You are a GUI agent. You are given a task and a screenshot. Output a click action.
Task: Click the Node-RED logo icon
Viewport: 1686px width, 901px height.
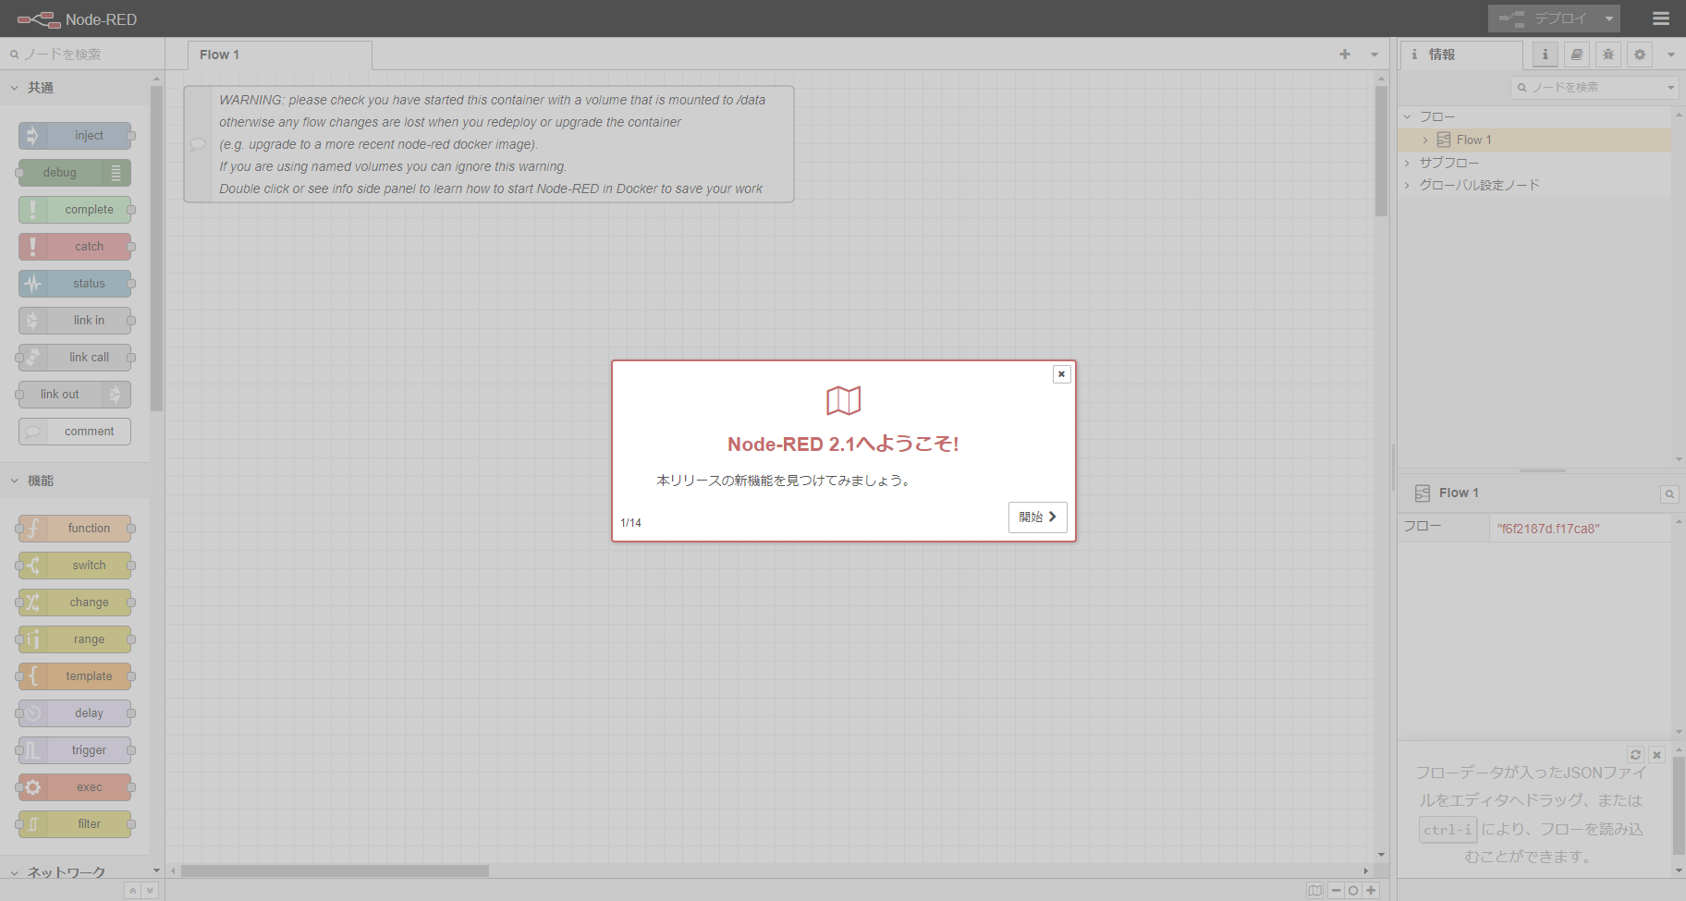pyautogui.click(x=37, y=18)
